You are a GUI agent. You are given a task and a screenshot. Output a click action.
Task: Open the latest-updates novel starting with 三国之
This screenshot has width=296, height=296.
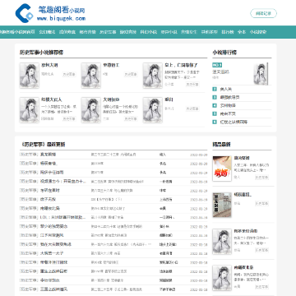pyautogui.click(x=54, y=289)
